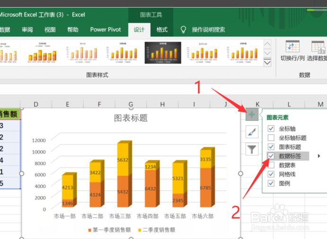Click the Chart Elements plus button
The image size is (327, 239).
pyautogui.click(x=252, y=115)
